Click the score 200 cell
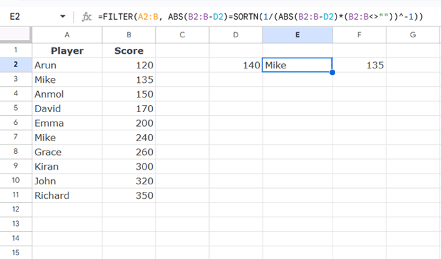The height and width of the screenshot is (259, 441). point(129,123)
